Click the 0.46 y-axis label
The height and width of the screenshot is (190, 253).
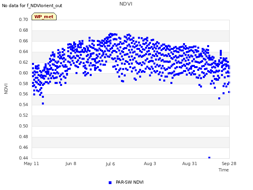click(24, 147)
